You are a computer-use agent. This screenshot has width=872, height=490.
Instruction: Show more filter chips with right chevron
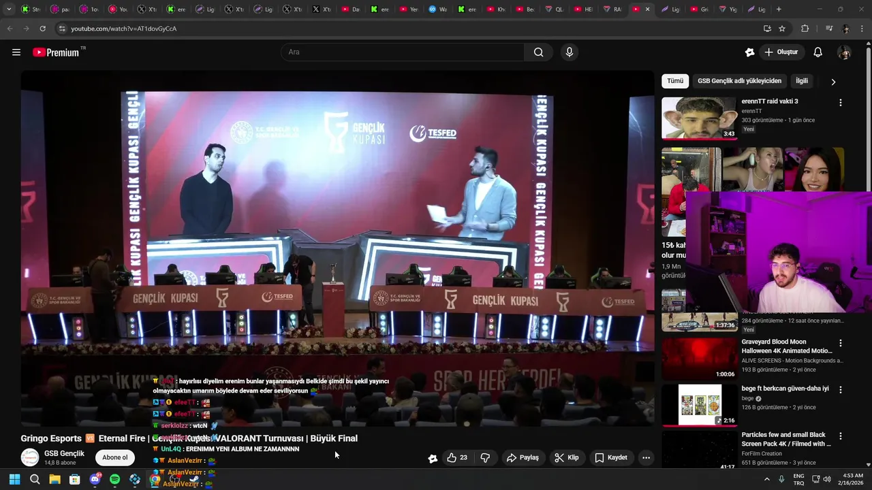coord(833,82)
